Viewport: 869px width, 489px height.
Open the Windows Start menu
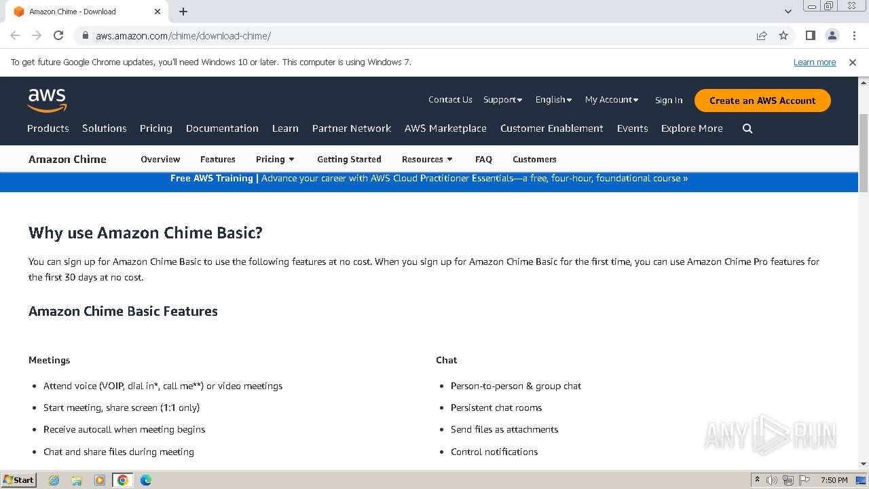pos(18,480)
